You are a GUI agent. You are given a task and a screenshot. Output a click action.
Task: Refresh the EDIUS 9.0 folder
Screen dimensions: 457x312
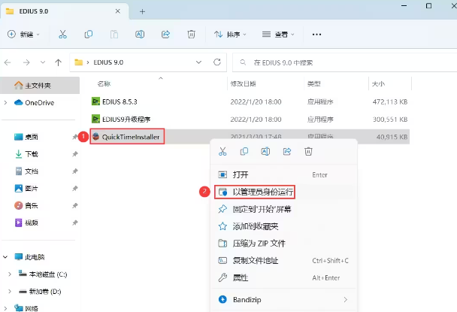tap(216, 62)
